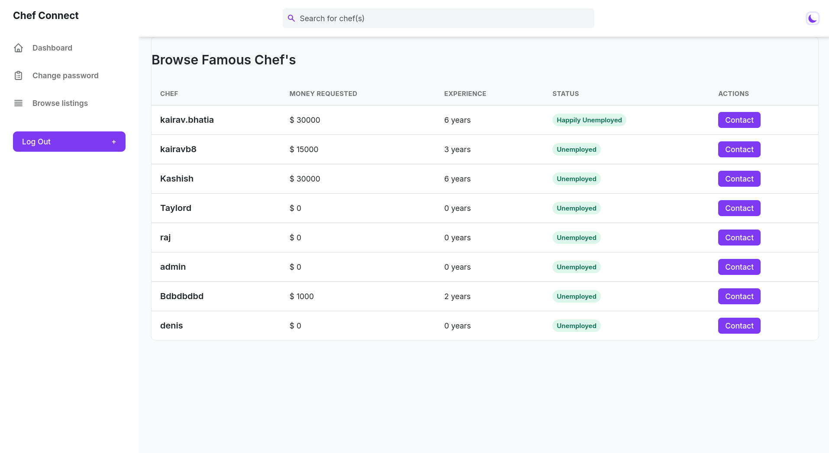Contact chef kairavb8
This screenshot has width=829, height=453.
739,150
